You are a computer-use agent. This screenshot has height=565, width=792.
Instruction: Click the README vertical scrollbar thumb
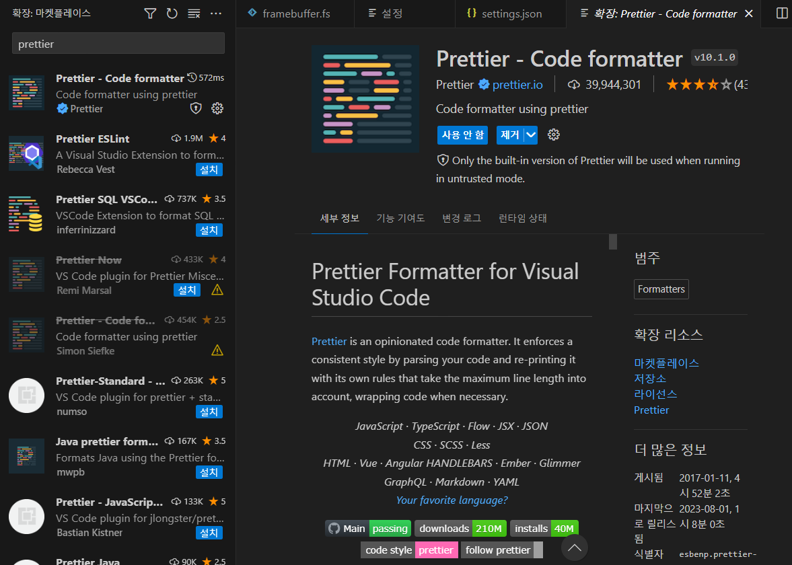coord(613,242)
